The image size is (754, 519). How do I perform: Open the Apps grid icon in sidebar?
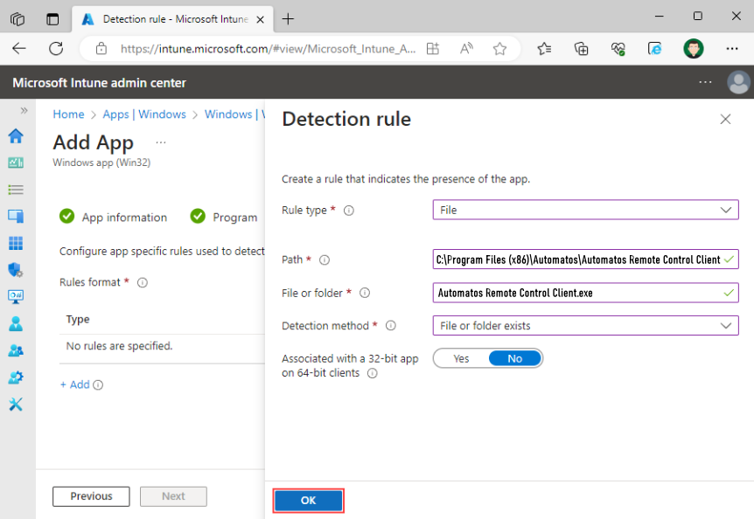pos(16,243)
